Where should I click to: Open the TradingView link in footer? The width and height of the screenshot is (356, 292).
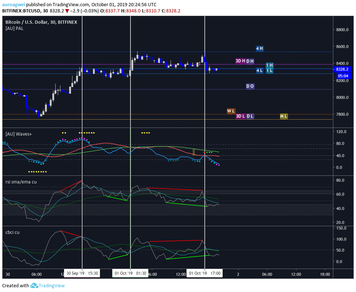point(52,286)
